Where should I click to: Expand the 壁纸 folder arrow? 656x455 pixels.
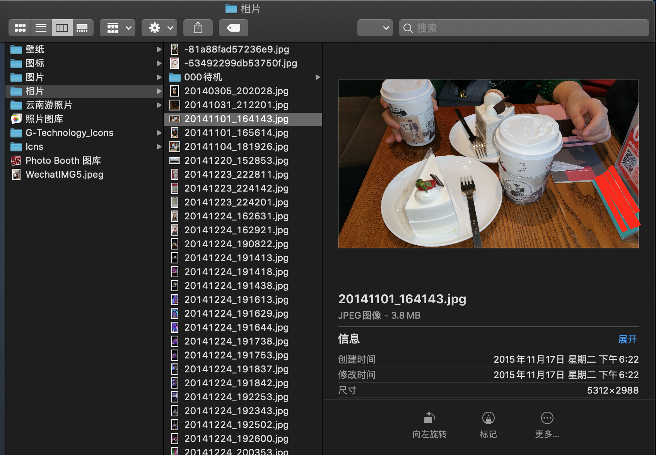159,49
